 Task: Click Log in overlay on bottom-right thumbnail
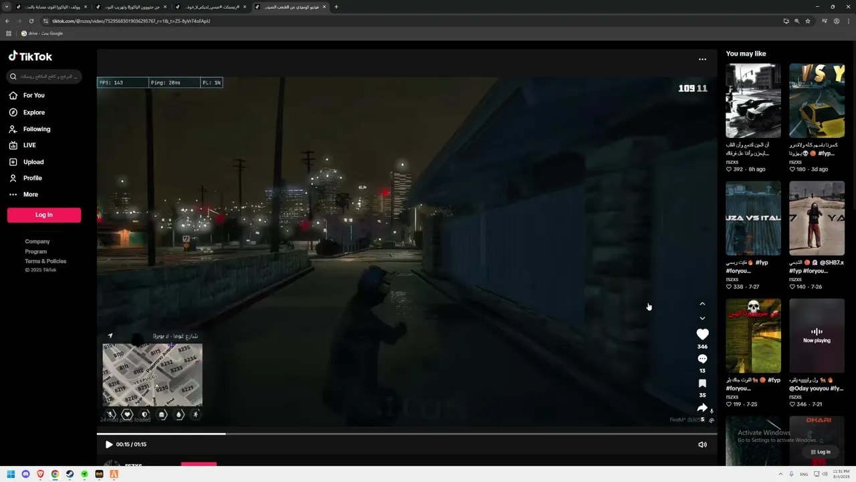tap(821, 452)
